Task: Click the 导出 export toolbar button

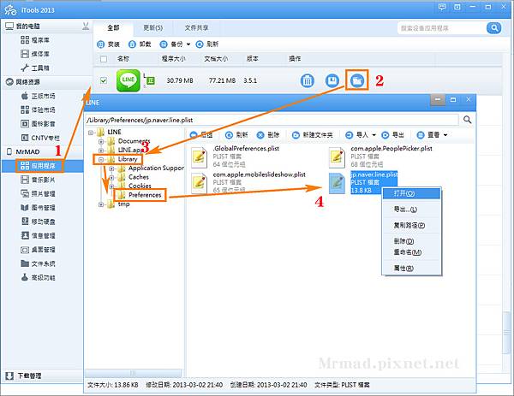Action: (392, 135)
